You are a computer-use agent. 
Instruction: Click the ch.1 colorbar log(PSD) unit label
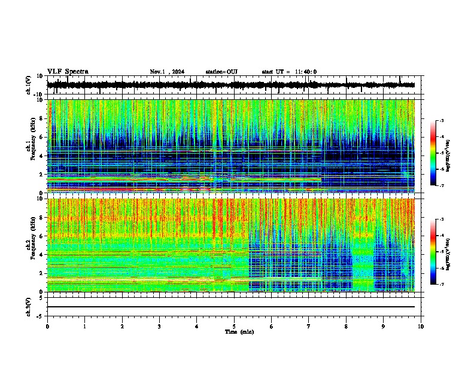(448, 155)
